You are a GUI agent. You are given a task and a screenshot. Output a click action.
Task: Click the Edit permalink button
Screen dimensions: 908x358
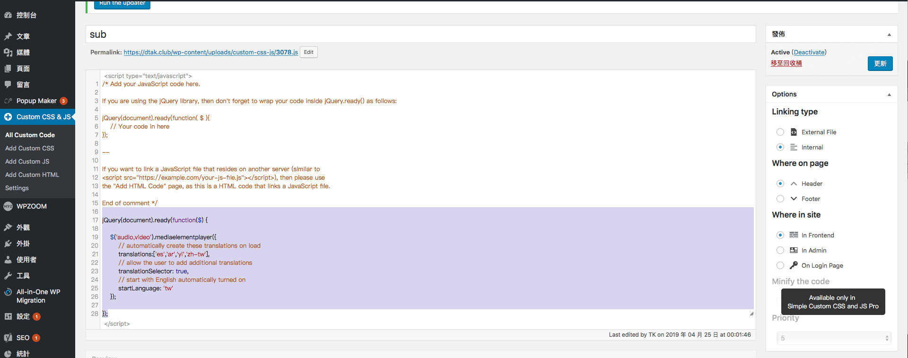tap(309, 52)
